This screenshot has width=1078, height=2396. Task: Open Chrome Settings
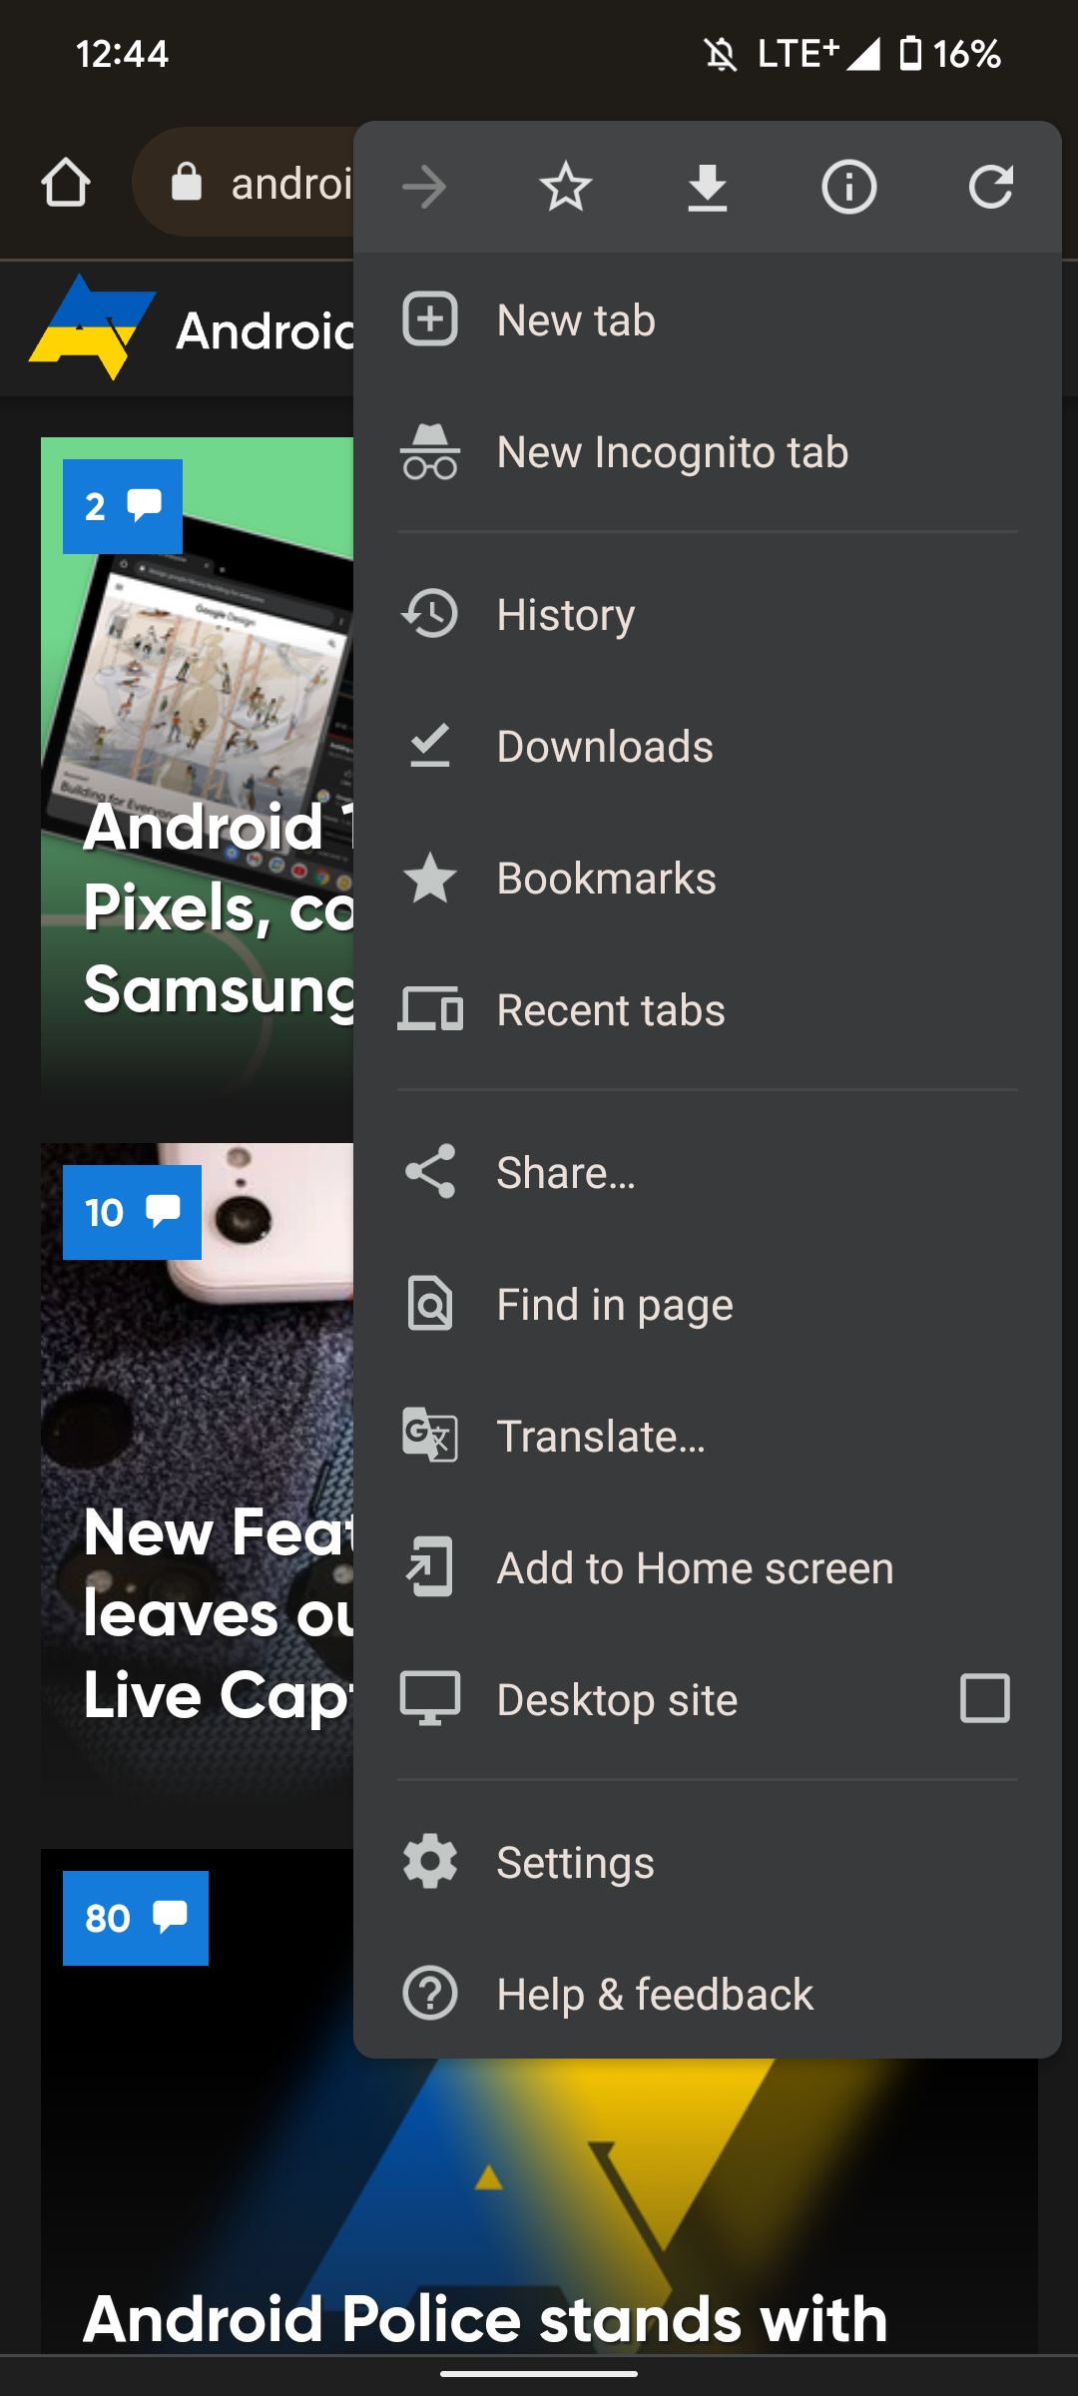tap(708, 1863)
